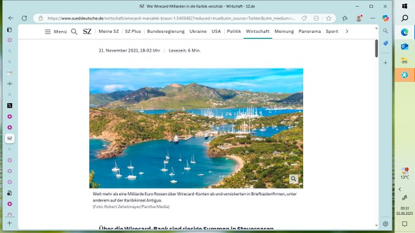The width and height of the screenshot is (415, 233).
Task: Click the address bar URL field
Action: (171, 18)
